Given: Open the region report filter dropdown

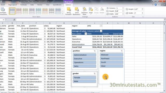Looking at the screenshot, I should (x=101, y=26).
